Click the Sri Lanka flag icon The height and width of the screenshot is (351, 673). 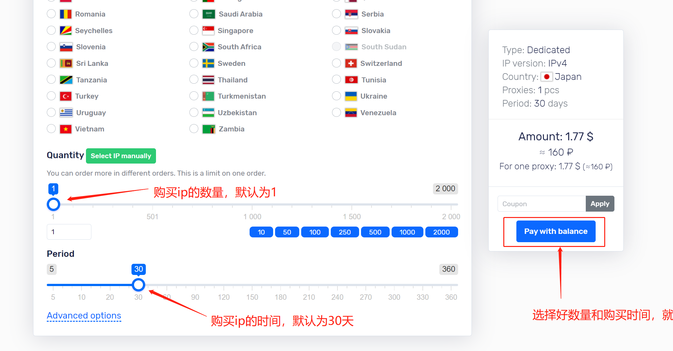tap(66, 63)
